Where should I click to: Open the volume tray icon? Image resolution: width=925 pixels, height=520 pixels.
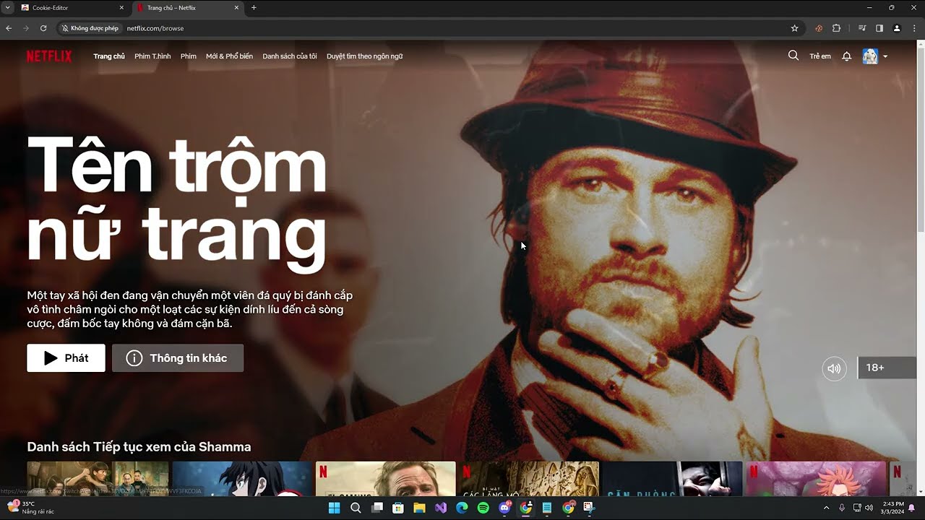click(x=869, y=508)
